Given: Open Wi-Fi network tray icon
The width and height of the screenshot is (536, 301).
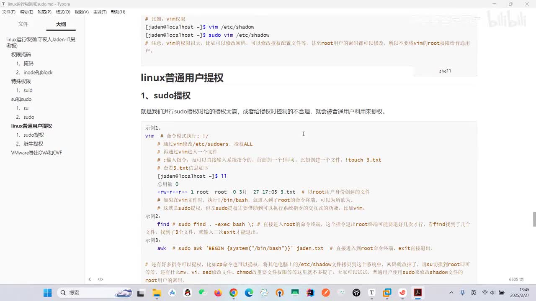Looking at the screenshot, I should [x=484, y=293].
